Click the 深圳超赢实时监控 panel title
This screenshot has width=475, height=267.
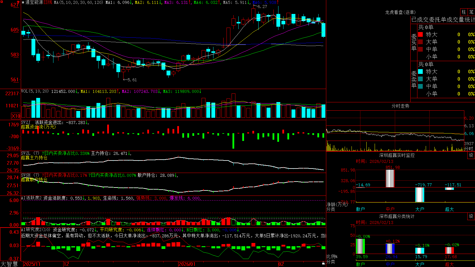[x=397, y=155]
